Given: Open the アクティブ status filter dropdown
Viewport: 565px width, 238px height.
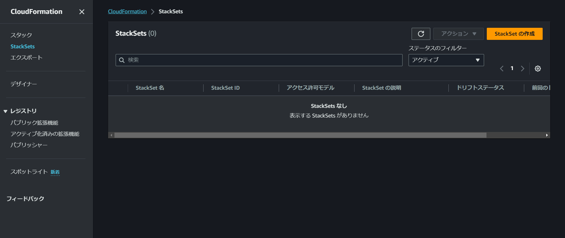Looking at the screenshot, I should coord(446,60).
